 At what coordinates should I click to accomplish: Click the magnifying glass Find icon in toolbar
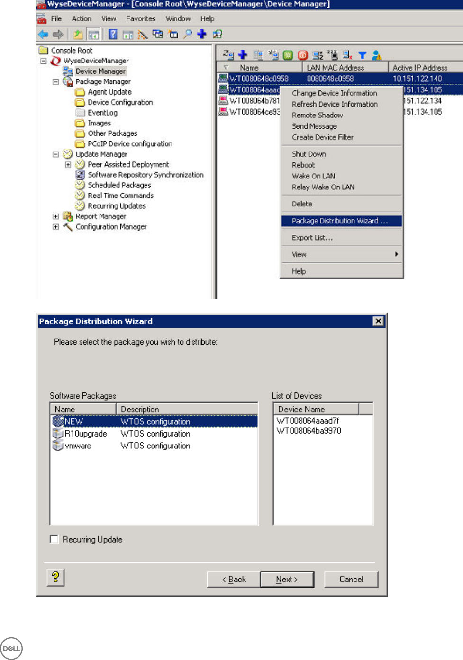tap(188, 34)
